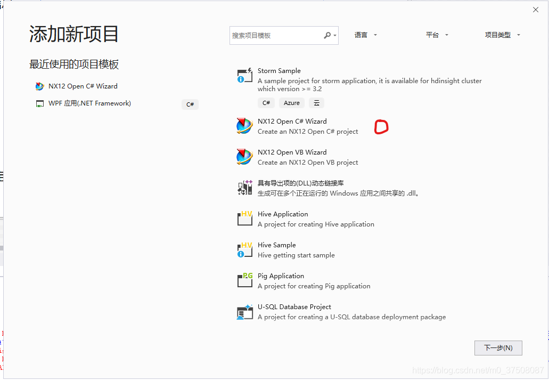The image size is (549, 380).
Task: Click 'Create an NX12 Open C# project' description
Action: coord(308,132)
